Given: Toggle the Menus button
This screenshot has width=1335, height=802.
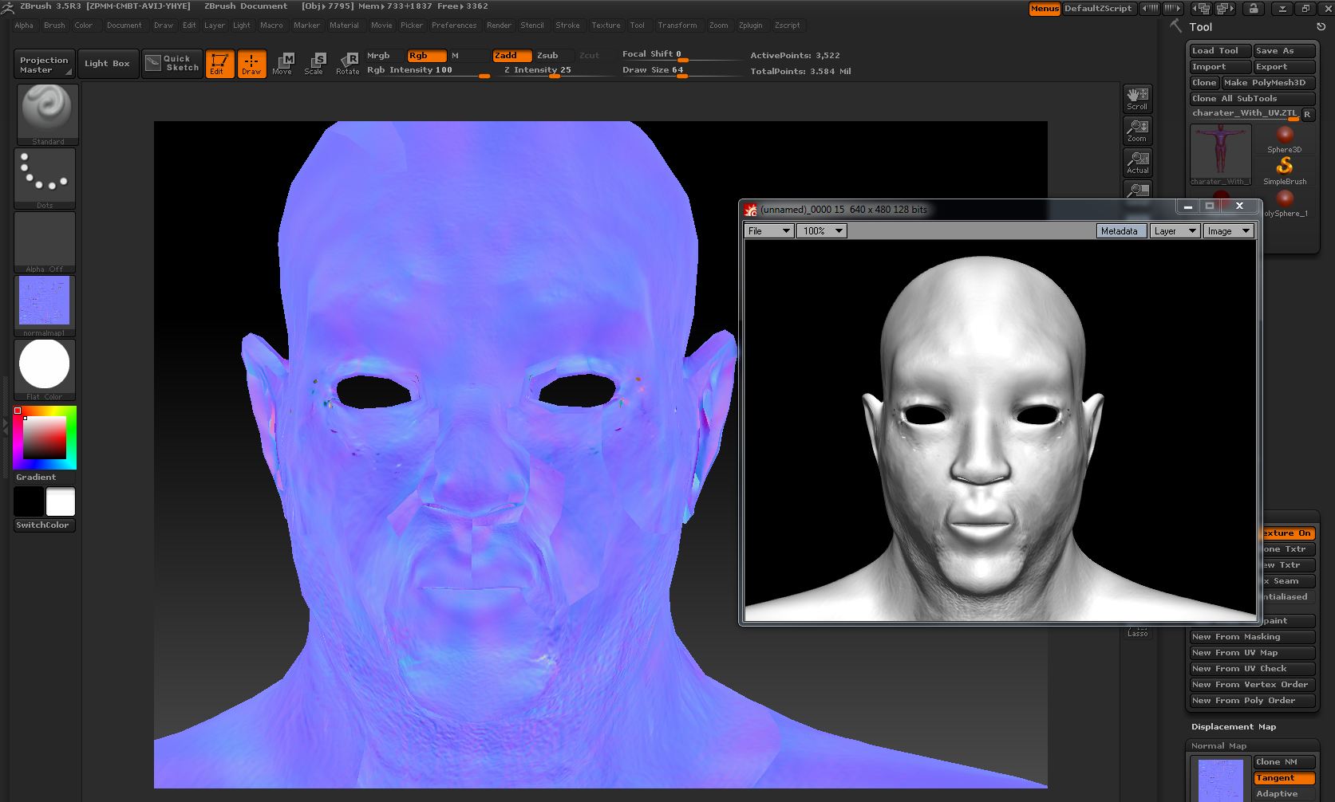Looking at the screenshot, I should coord(1045,9).
